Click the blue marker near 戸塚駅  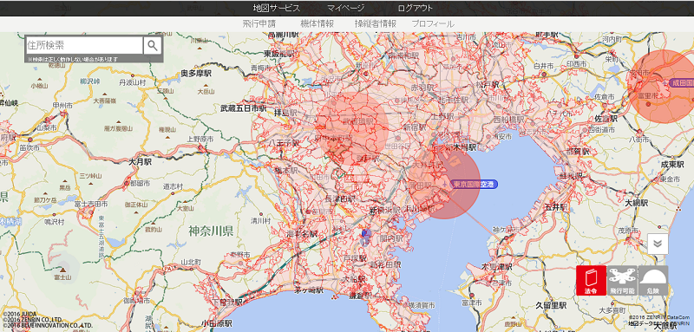365,237
